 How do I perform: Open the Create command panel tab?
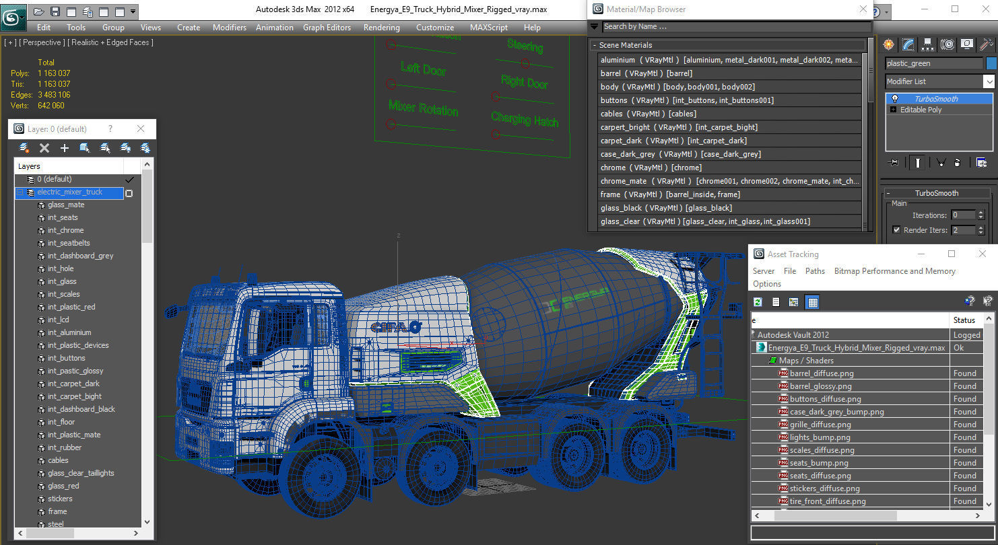tap(889, 44)
